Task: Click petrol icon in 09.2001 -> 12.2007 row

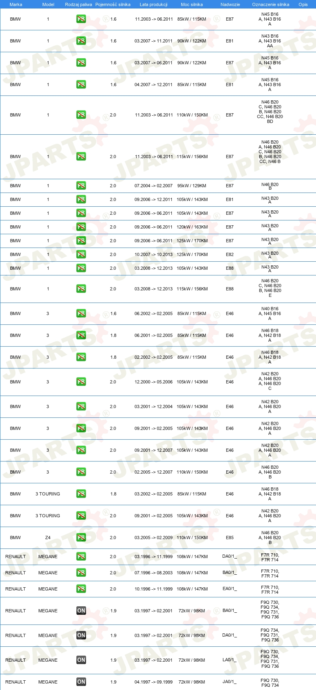Action: [x=81, y=450]
